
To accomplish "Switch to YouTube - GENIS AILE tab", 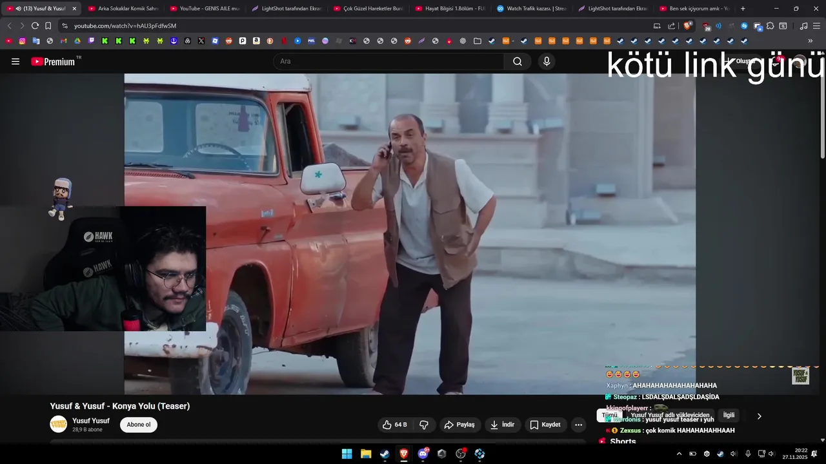I will [x=205, y=8].
